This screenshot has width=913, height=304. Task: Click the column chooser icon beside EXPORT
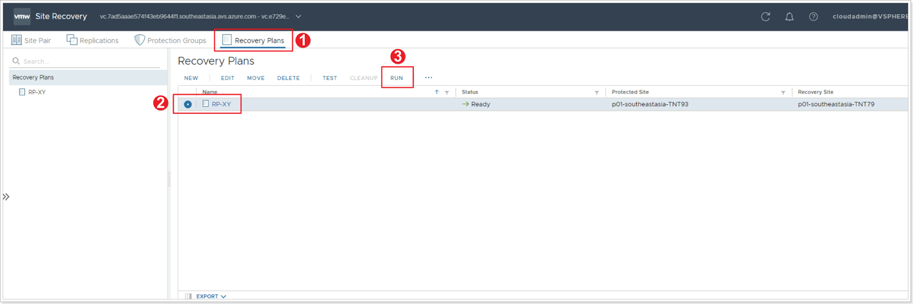point(188,296)
